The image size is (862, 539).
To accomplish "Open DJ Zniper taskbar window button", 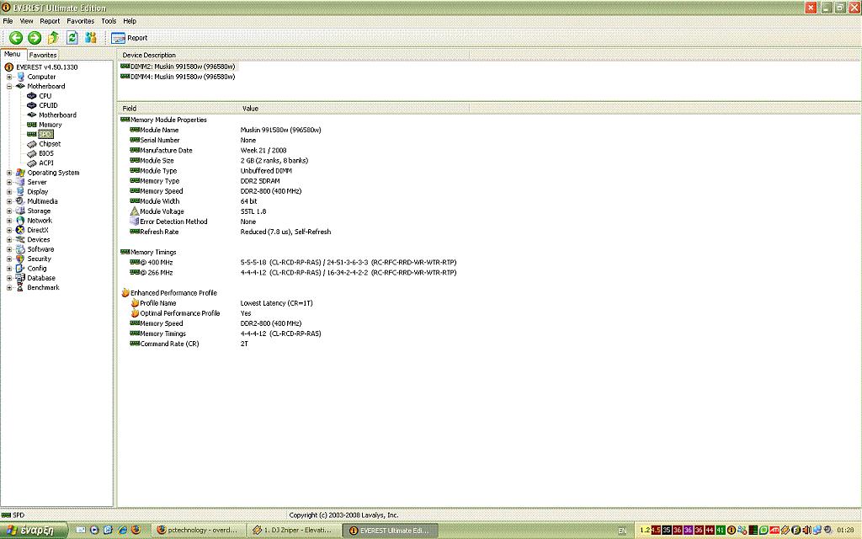I will point(293,531).
